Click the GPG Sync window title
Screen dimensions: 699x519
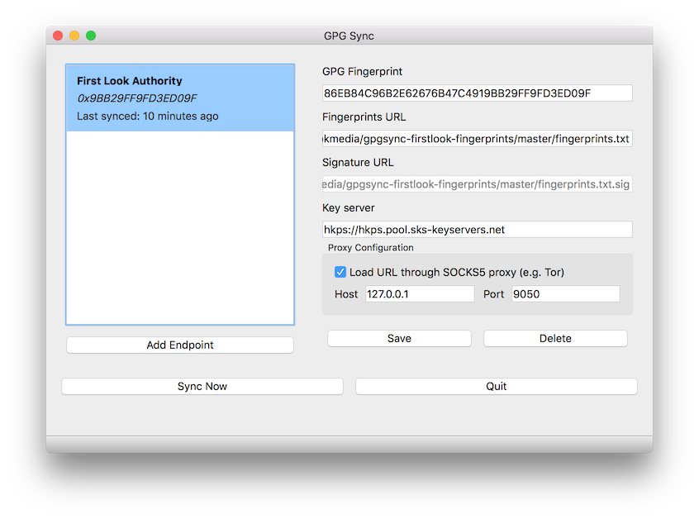[x=349, y=36]
